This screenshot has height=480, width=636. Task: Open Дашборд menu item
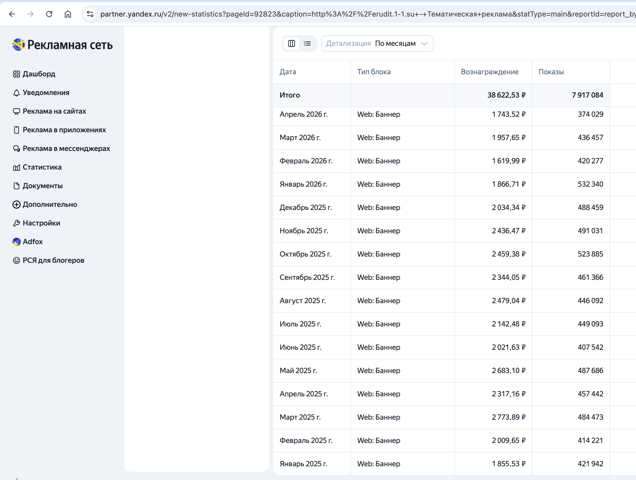(39, 74)
